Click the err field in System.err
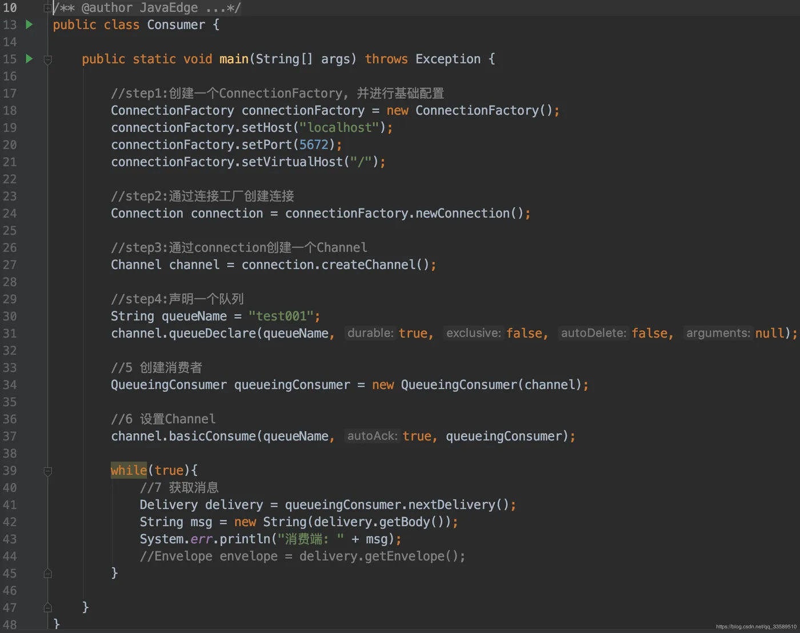This screenshot has height=633, width=800. [201, 539]
